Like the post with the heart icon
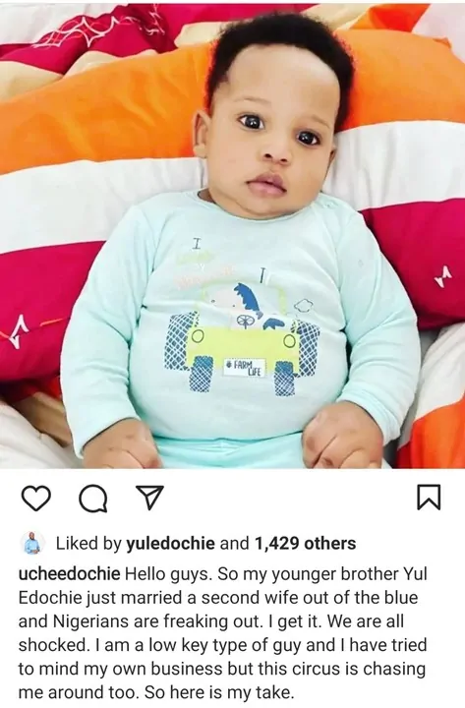This screenshot has height=708, width=465. pyautogui.click(x=36, y=498)
